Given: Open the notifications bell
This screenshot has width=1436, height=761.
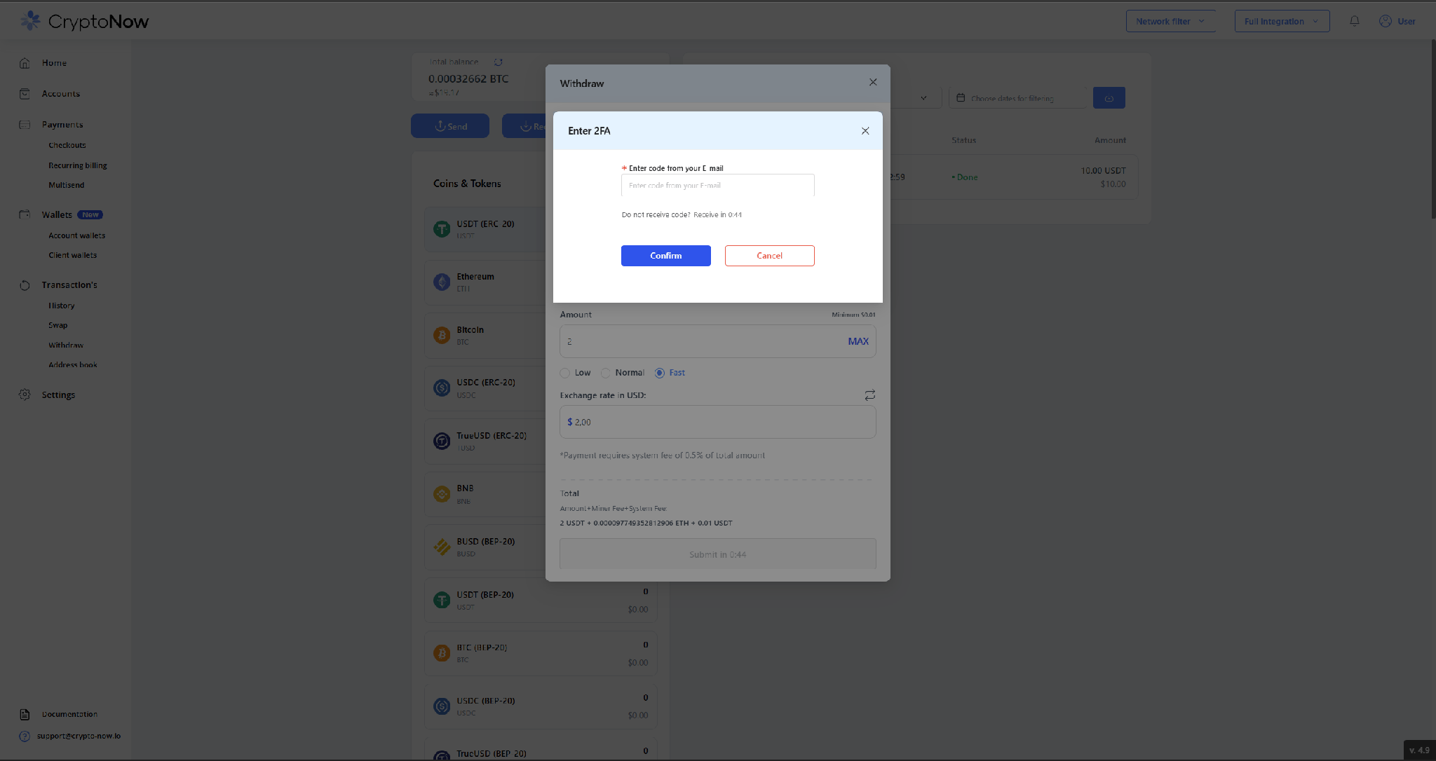Looking at the screenshot, I should [1355, 21].
